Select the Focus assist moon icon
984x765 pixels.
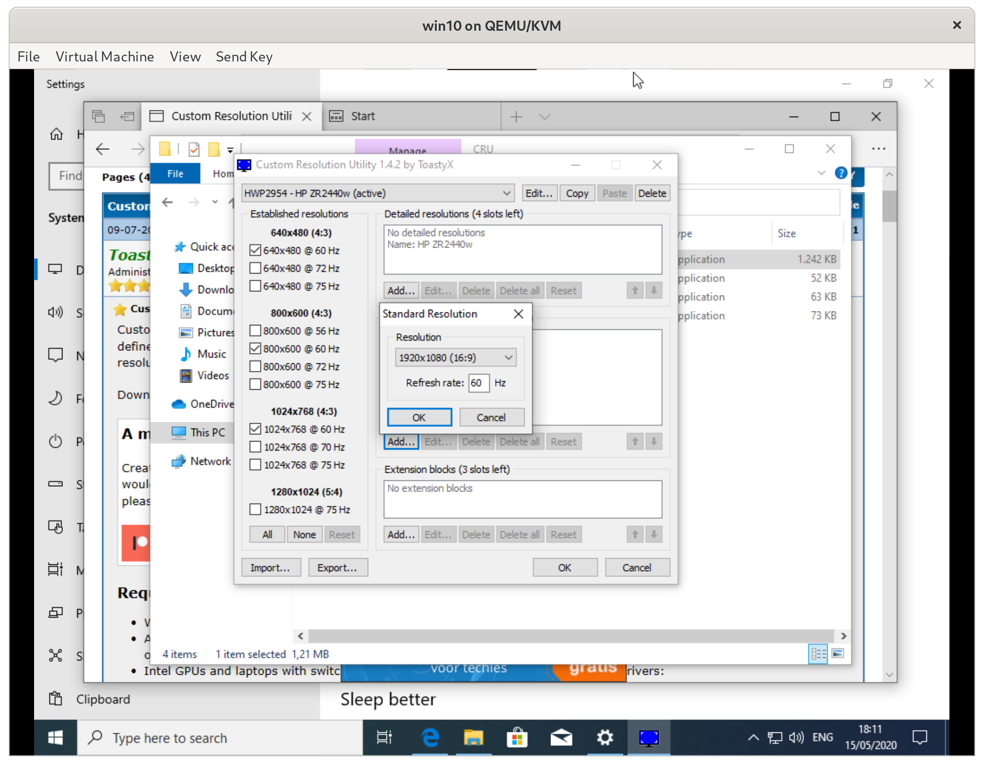coord(55,398)
